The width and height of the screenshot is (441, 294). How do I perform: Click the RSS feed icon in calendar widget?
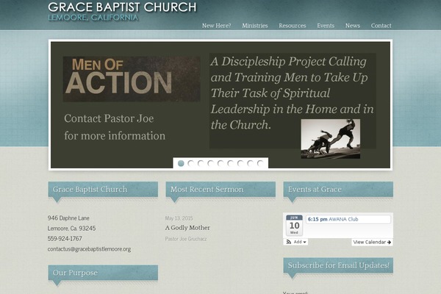pyautogui.click(x=289, y=242)
